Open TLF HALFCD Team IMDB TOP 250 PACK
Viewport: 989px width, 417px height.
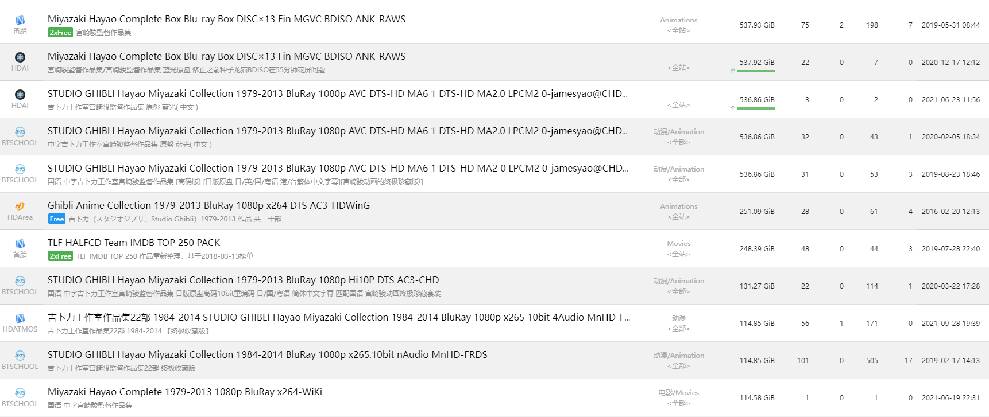coord(134,243)
